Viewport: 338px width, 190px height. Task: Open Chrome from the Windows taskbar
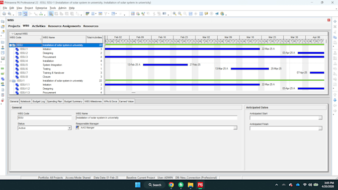[171, 185]
